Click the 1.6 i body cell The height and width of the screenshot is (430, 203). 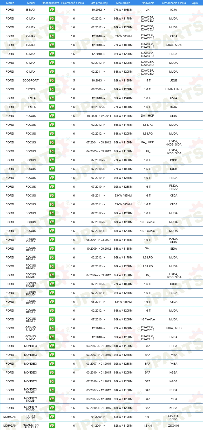coord(147,417)
